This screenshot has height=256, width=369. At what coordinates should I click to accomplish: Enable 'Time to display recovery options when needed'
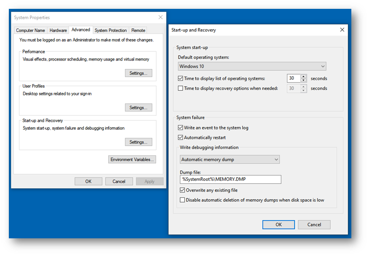181,88
